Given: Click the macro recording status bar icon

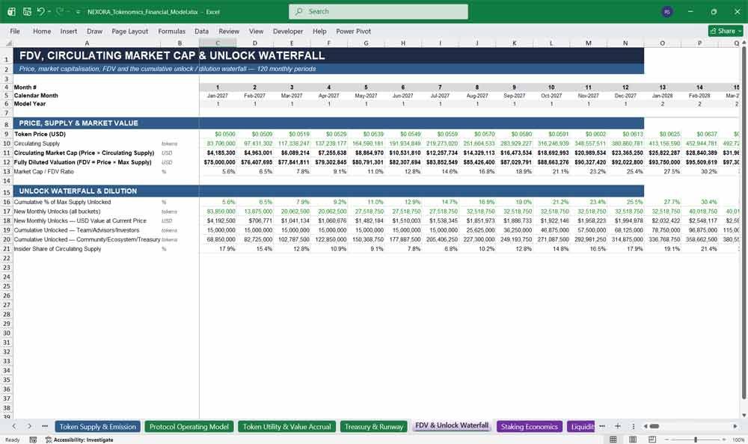Looking at the screenshot, I should coord(33,440).
